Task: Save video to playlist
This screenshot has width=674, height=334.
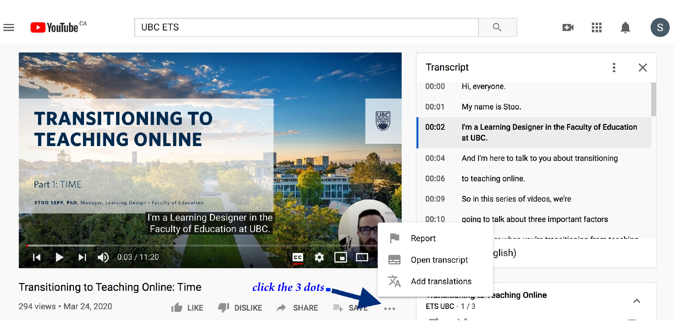Action: click(x=350, y=308)
